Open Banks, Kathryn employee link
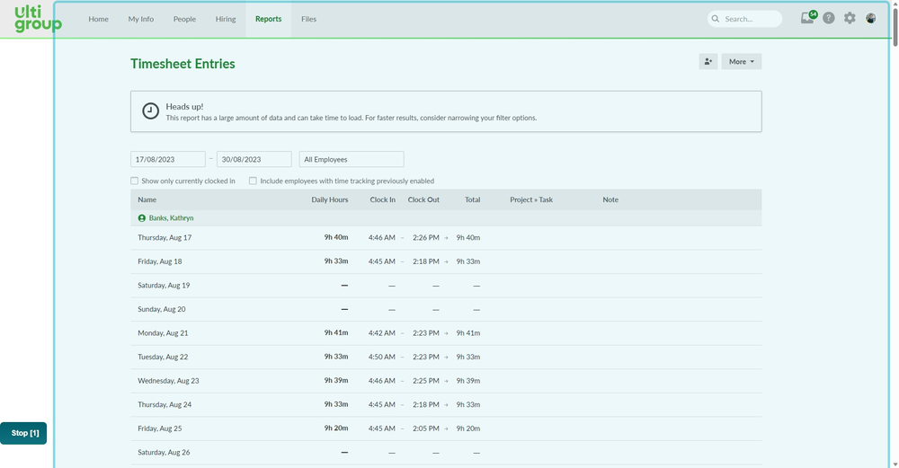This screenshot has height=468, width=899. pos(171,218)
